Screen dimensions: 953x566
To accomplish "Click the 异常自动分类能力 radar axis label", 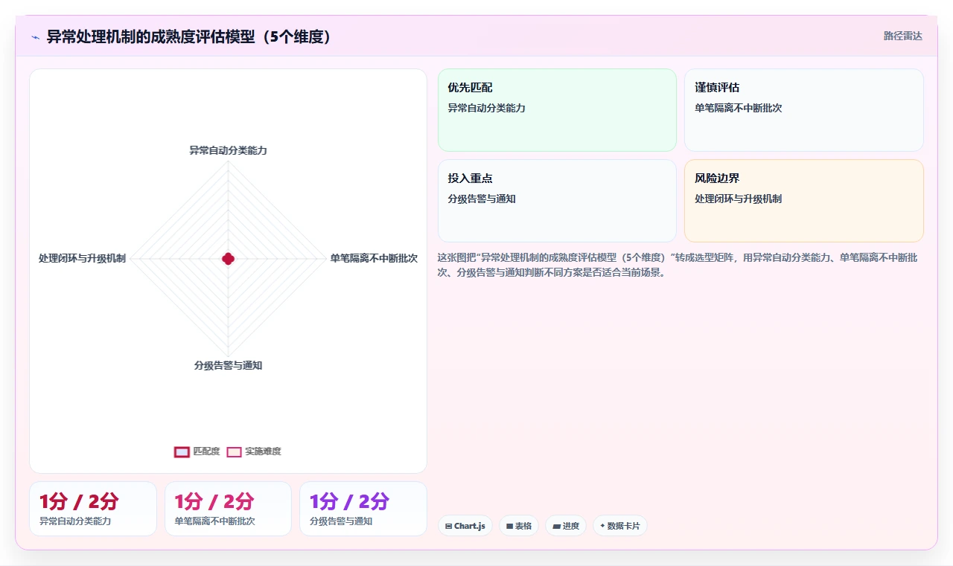I will pos(228,150).
